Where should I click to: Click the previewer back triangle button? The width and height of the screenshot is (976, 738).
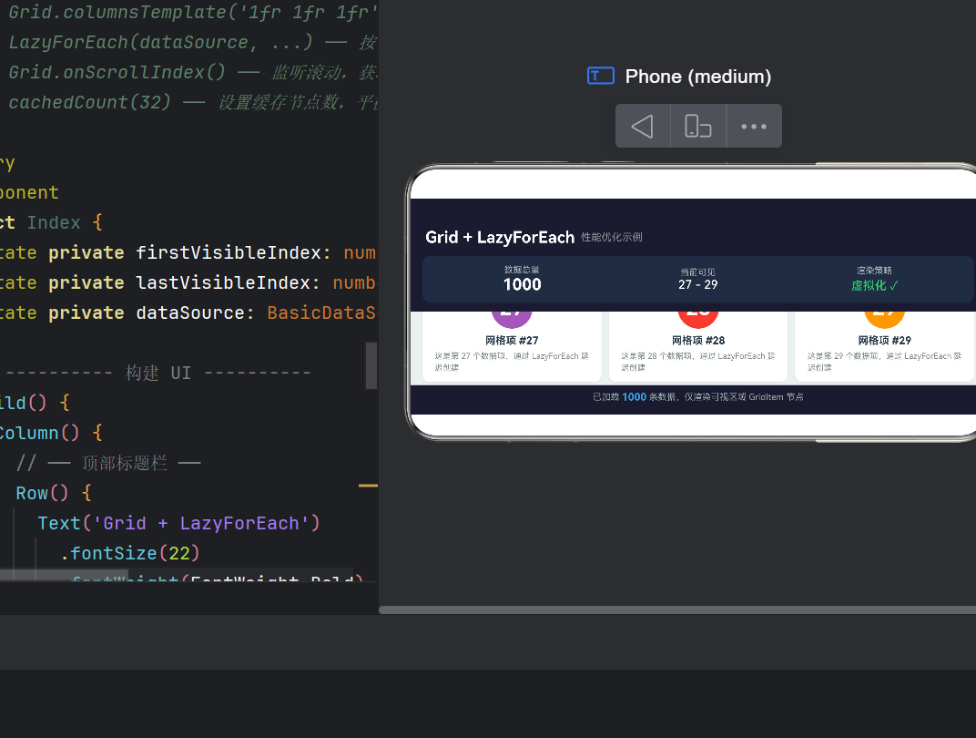pos(643,127)
